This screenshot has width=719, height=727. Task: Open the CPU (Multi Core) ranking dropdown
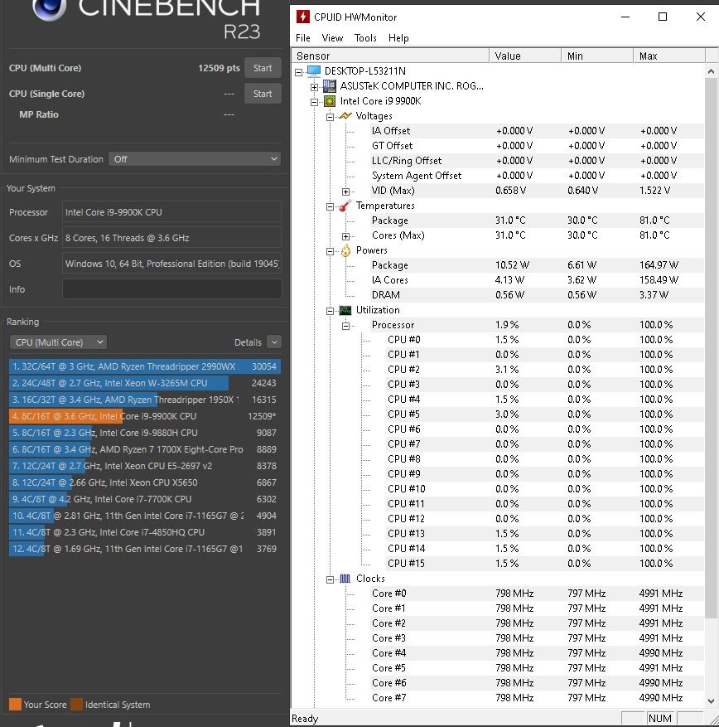point(58,342)
